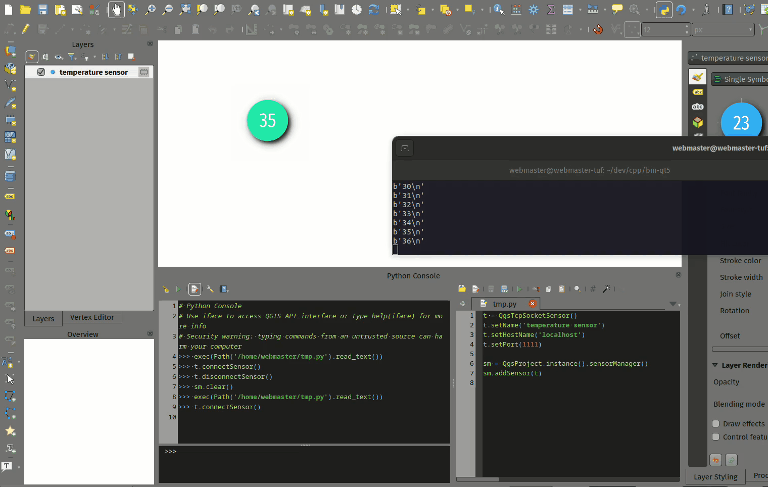Open Python console options wrench

click(x=210, y=289)
